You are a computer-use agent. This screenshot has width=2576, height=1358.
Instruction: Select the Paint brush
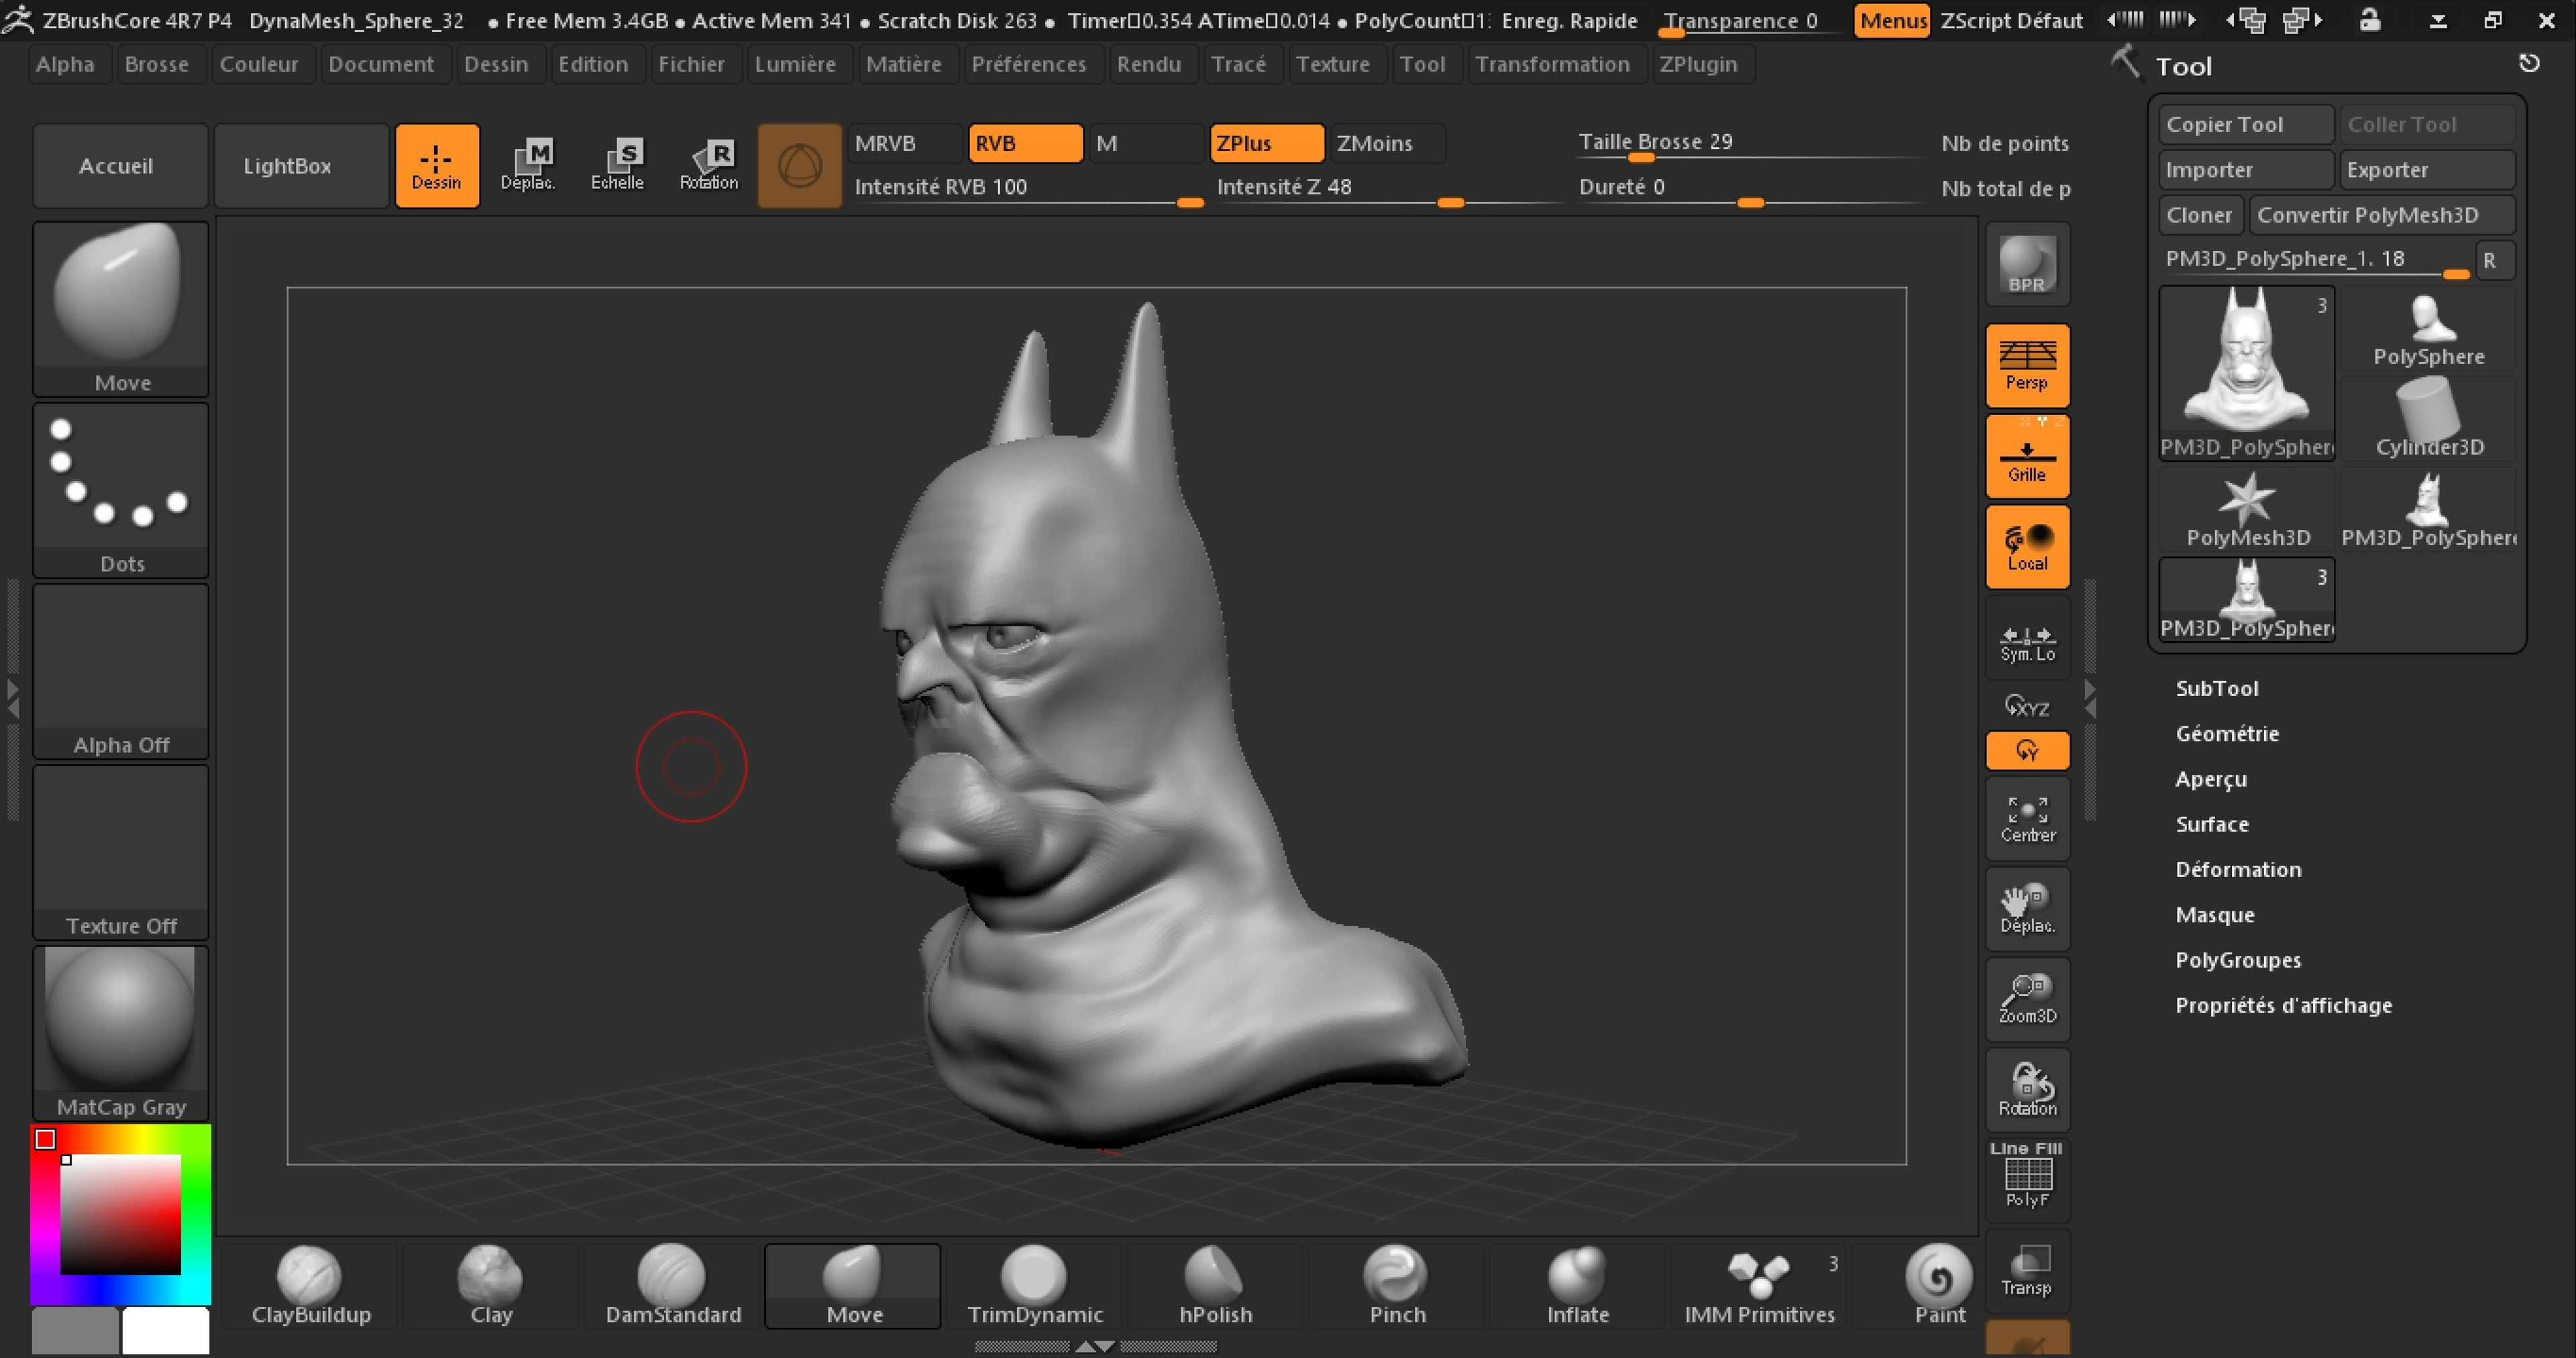coord(1939,1286)
